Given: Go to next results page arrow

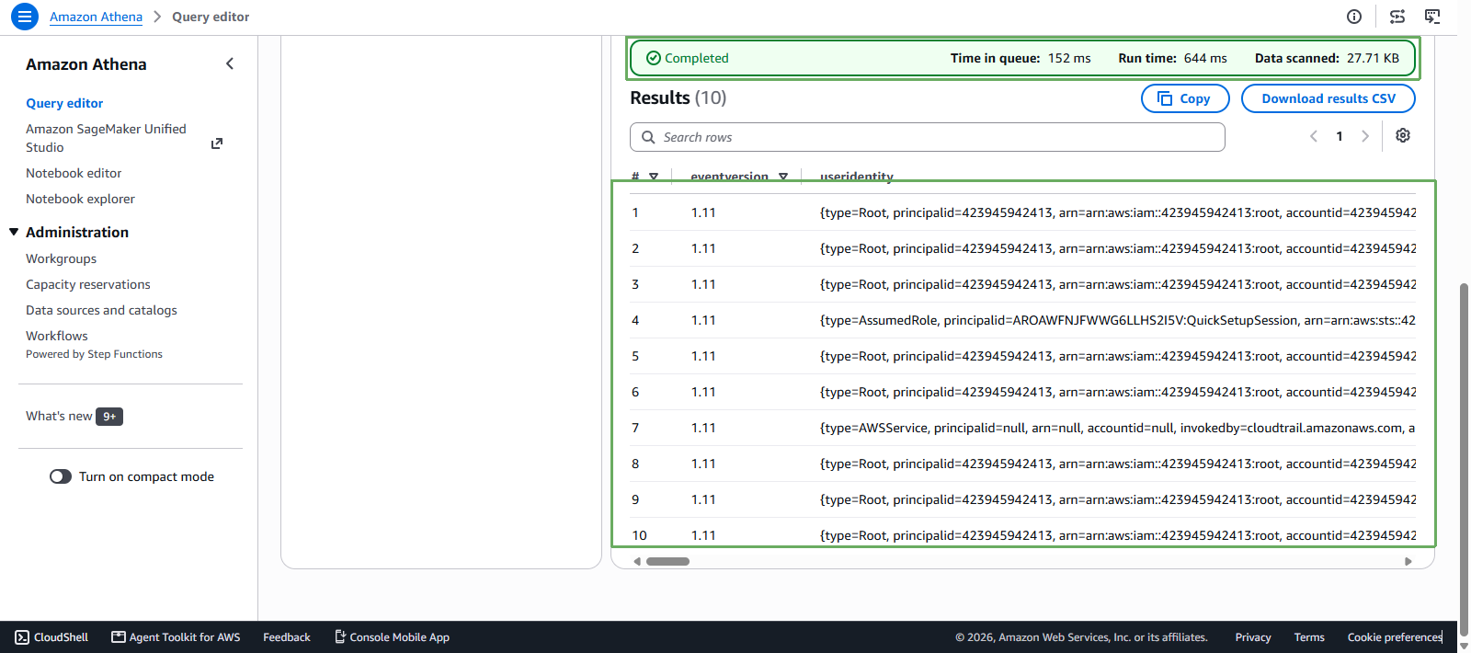Looking at the screenshot, I should tap(1365, 136).
